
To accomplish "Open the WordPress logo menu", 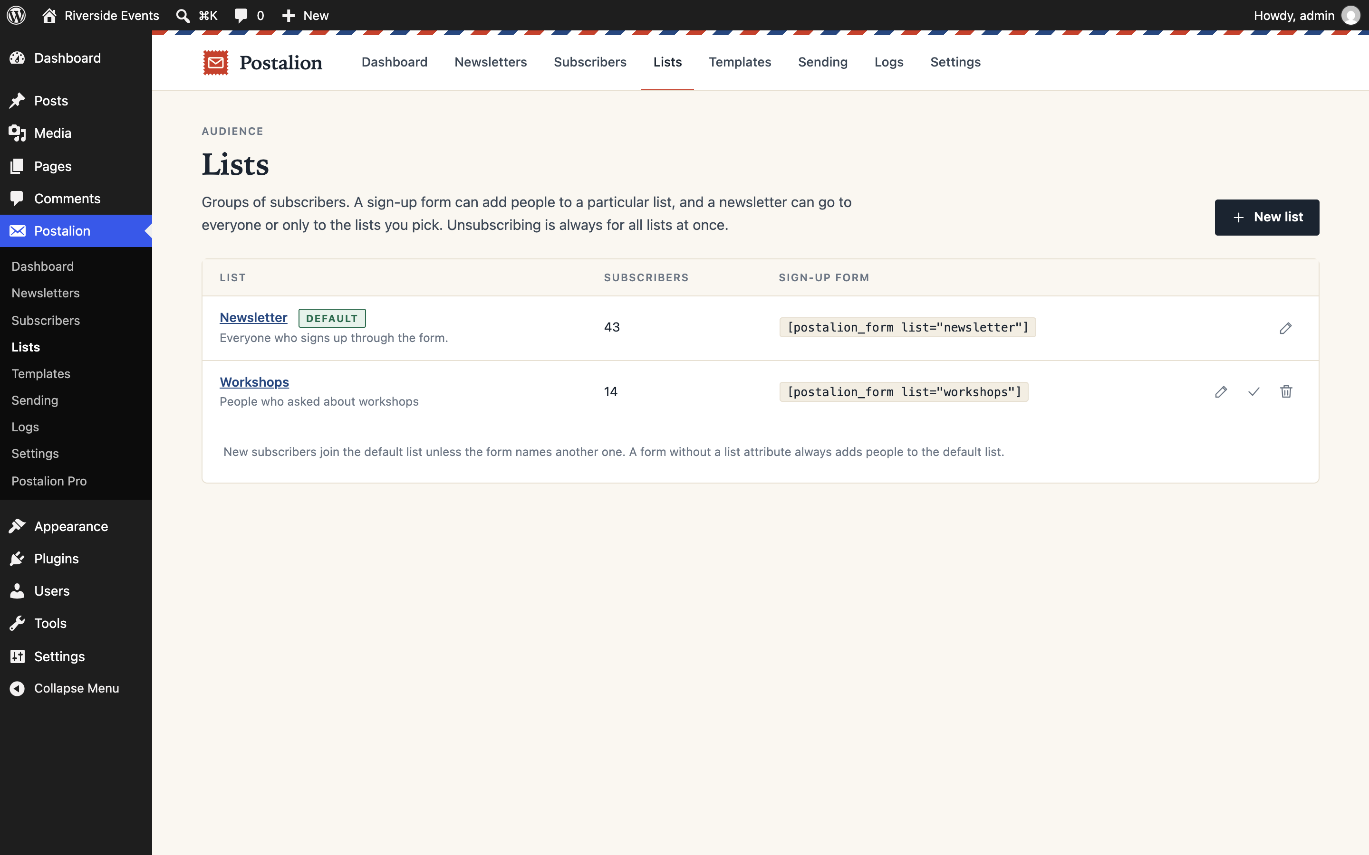I will 17,15.
